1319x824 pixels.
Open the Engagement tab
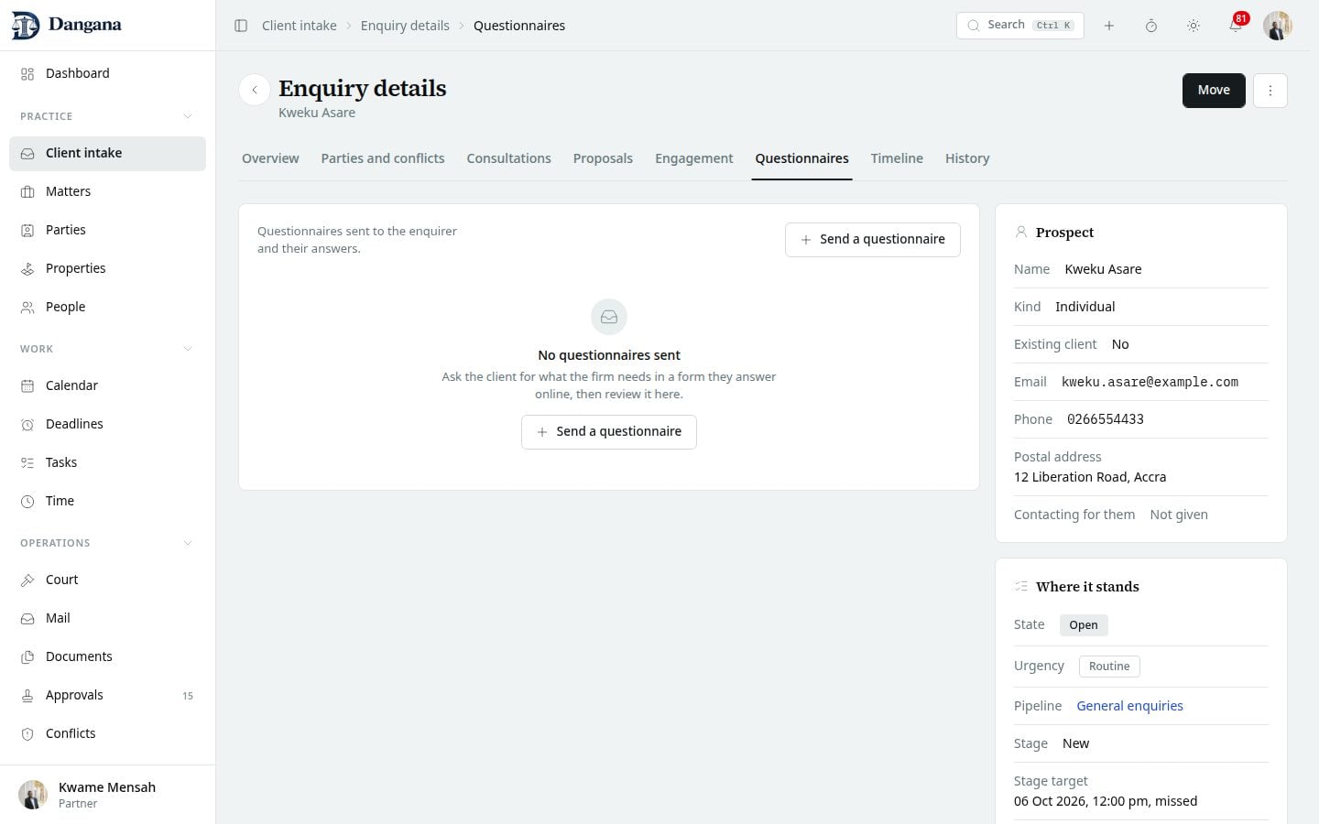(694, 158)
